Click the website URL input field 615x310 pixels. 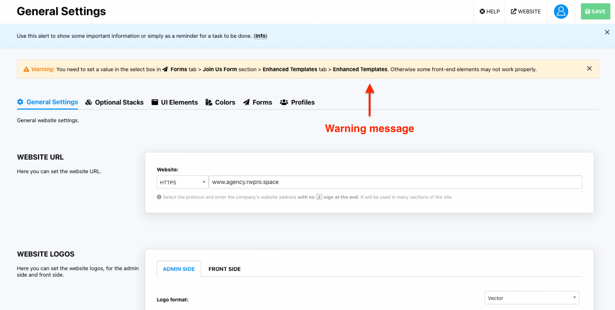(x=395, y=182)
